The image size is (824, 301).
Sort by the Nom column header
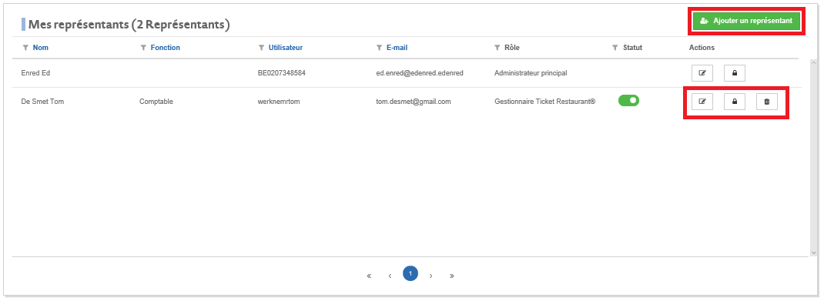pos(41,48)
